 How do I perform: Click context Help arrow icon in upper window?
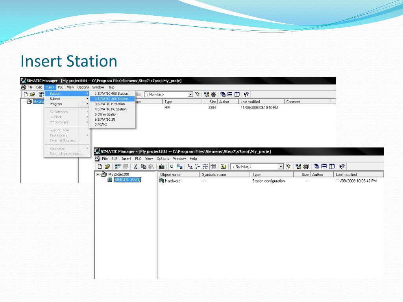[246, 94]
